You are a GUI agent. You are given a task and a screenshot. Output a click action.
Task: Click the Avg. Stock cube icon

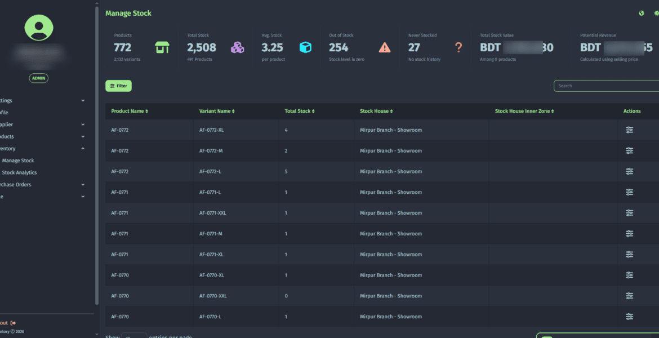(x=305, y=48)
